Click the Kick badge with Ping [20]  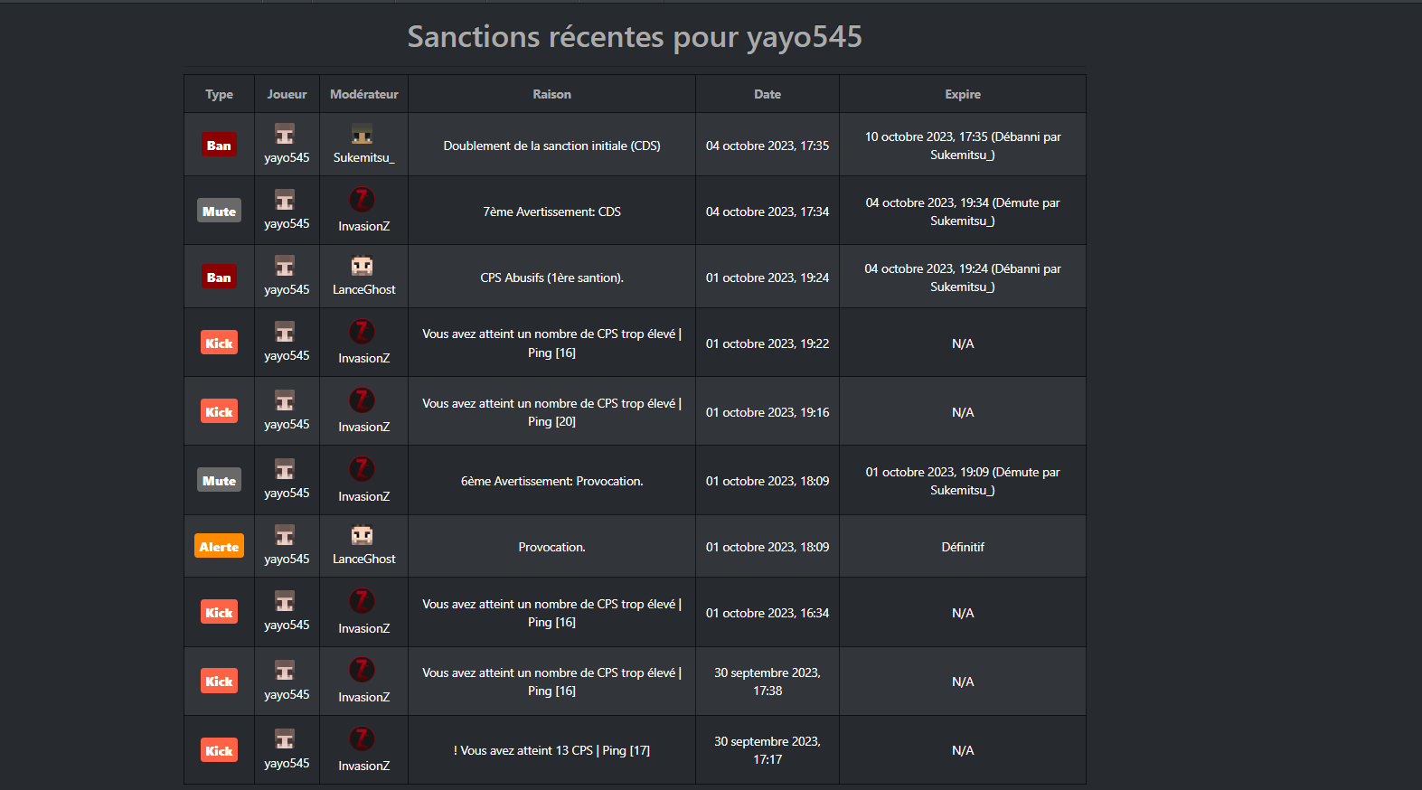point(219,411)
